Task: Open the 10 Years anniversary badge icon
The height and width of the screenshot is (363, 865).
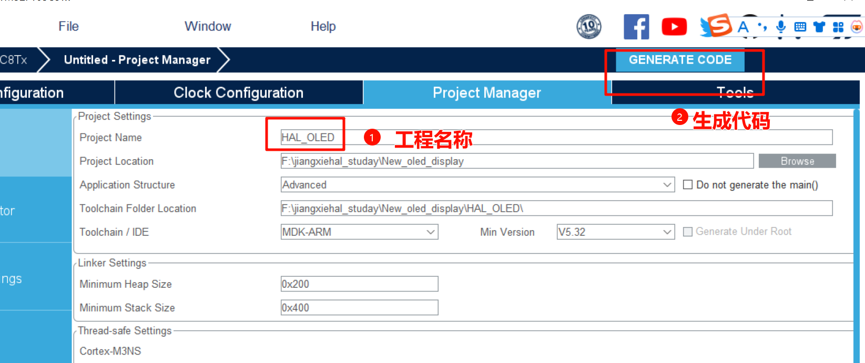Action: coord(589,27)
